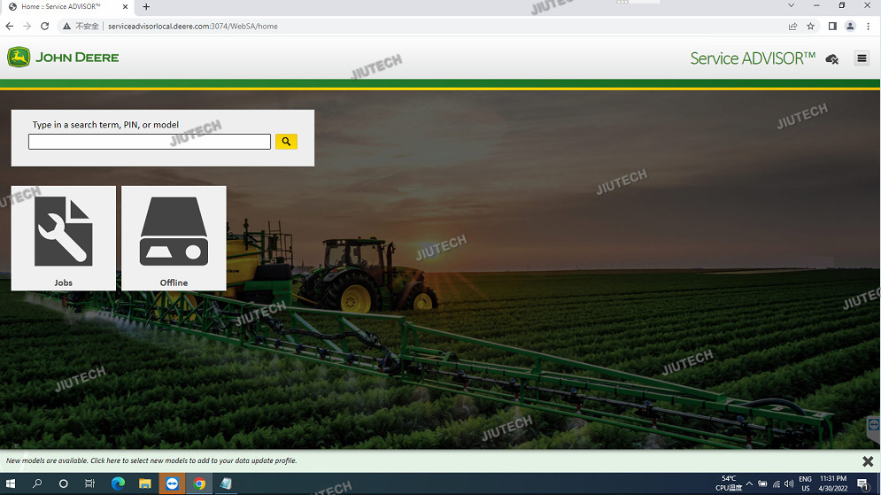
Task: Reload the Service ADVISOR page
Action: 45,26
